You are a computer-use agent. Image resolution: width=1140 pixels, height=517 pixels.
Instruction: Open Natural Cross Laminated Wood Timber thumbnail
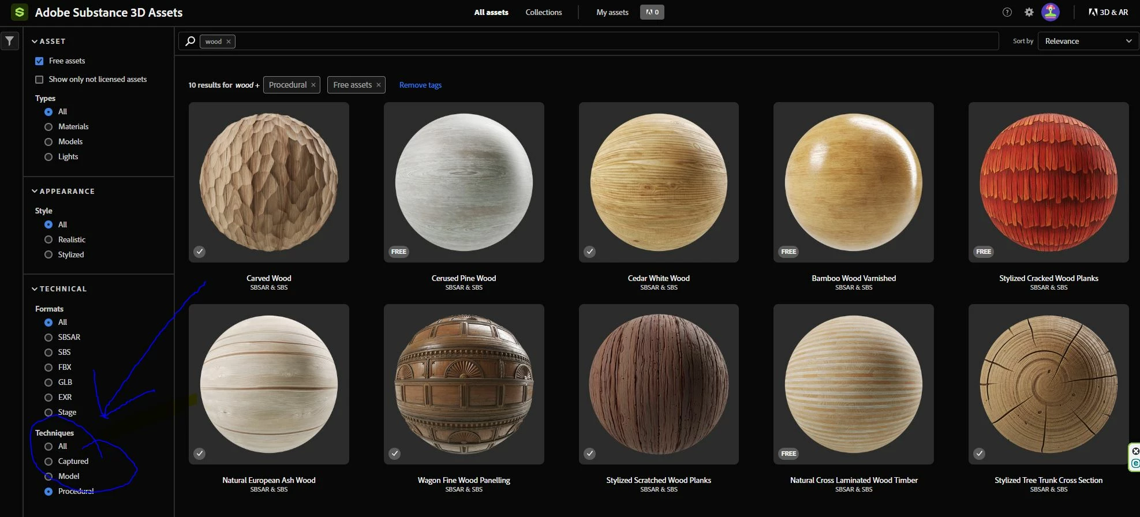coord(854,384)
